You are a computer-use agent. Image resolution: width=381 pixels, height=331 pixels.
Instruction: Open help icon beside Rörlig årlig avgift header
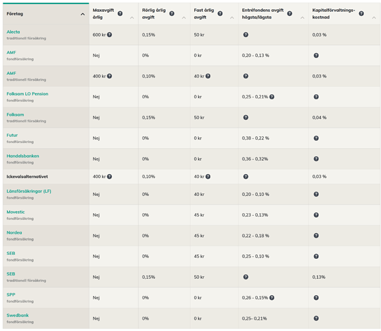tap(172, 14)
